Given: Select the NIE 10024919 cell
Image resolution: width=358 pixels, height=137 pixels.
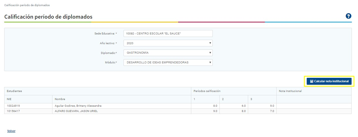Looking at the screenshot, I should tap(13, 106).
